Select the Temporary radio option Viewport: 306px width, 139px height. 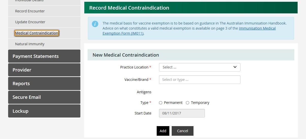pyautogui.click(x=187, y=103)
